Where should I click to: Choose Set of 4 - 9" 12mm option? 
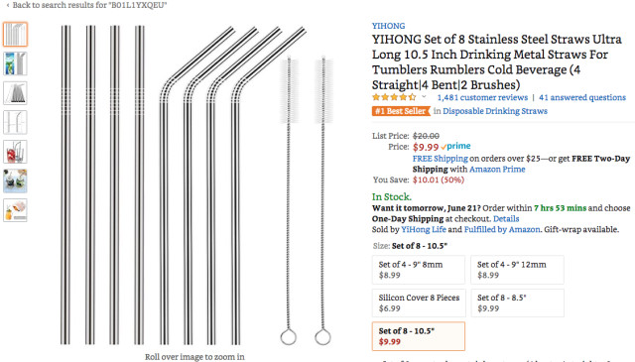(517, 270)
